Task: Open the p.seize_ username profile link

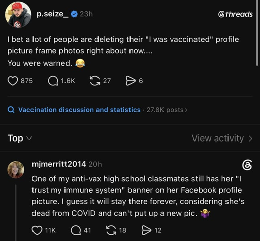Action: pyautogui.click(x=52, y=14)
